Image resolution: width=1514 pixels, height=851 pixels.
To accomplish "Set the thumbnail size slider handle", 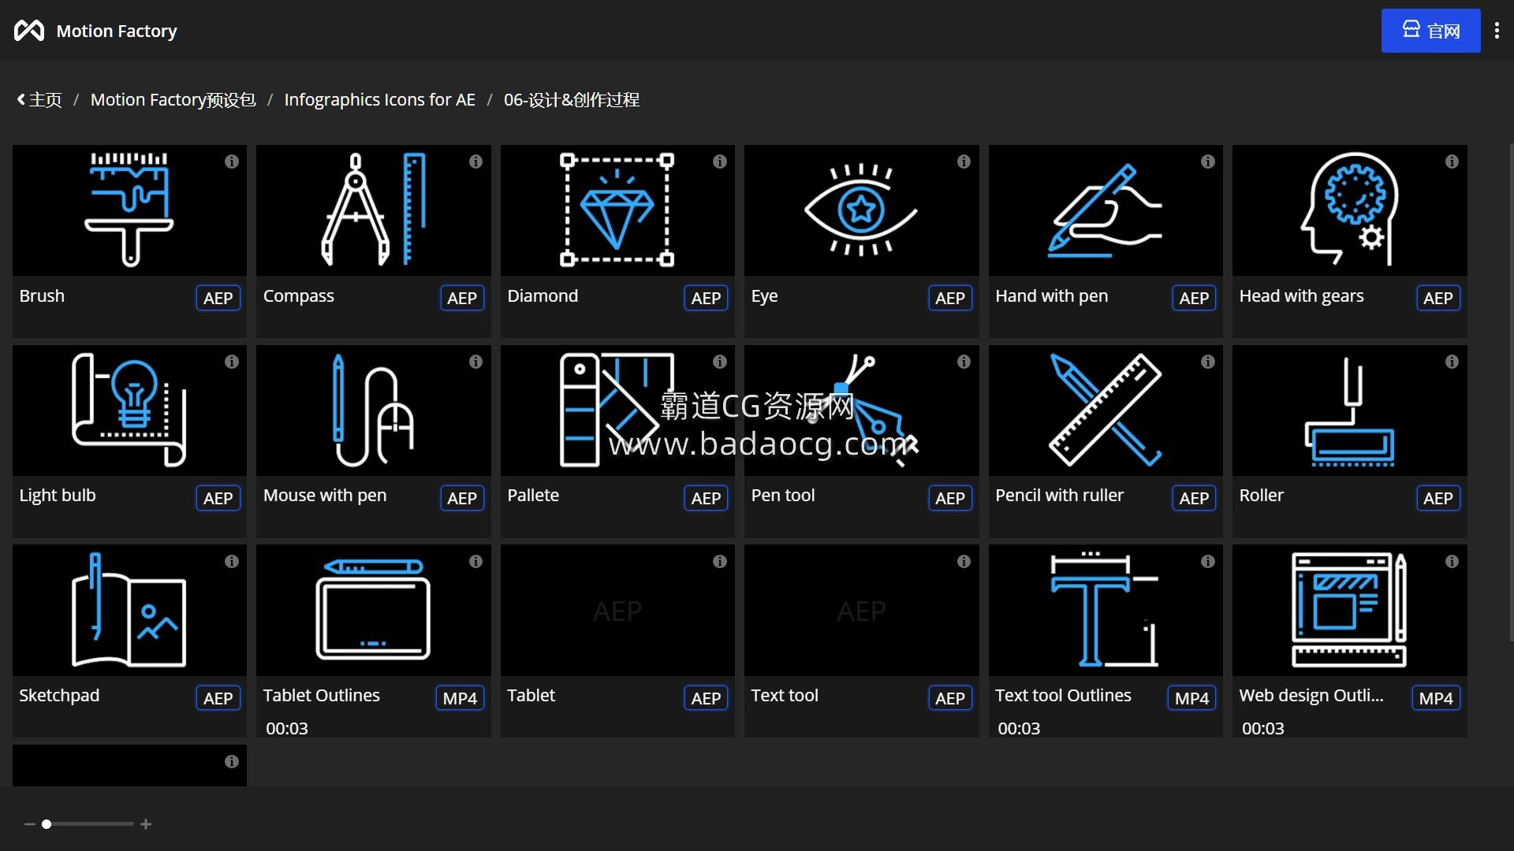I will [x=47, y=824].
